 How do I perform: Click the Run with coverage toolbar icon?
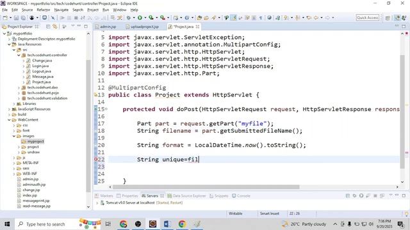151,18
